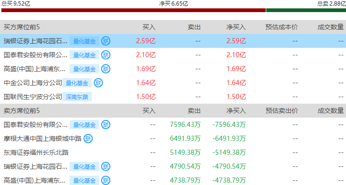Click net buy 2.10亿 for 国泰君安
This screenshot has width=346, height=185.
click(236, 55)
